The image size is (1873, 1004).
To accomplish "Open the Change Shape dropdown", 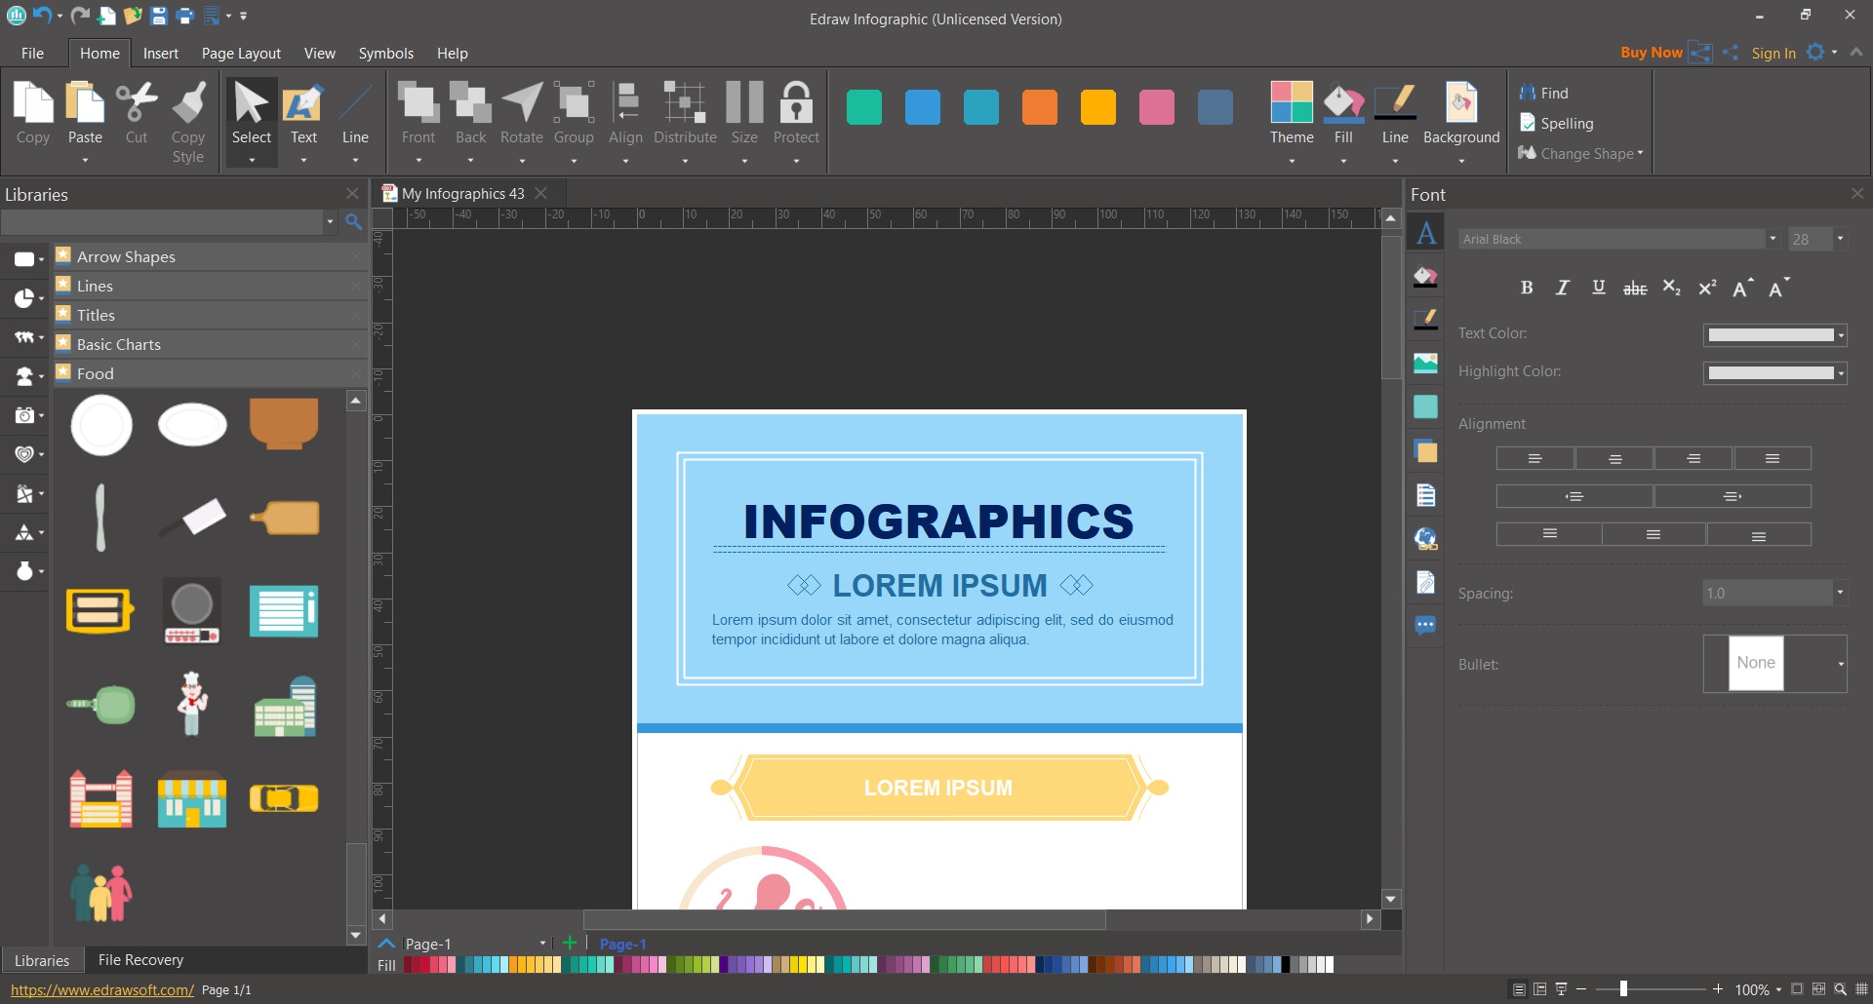I will 1581,154.
